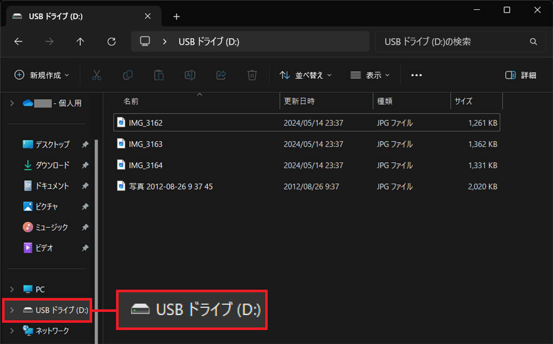Open ドキュメント in the sidebar
This screenshot has height=344, width=553.
pos(46,186)
